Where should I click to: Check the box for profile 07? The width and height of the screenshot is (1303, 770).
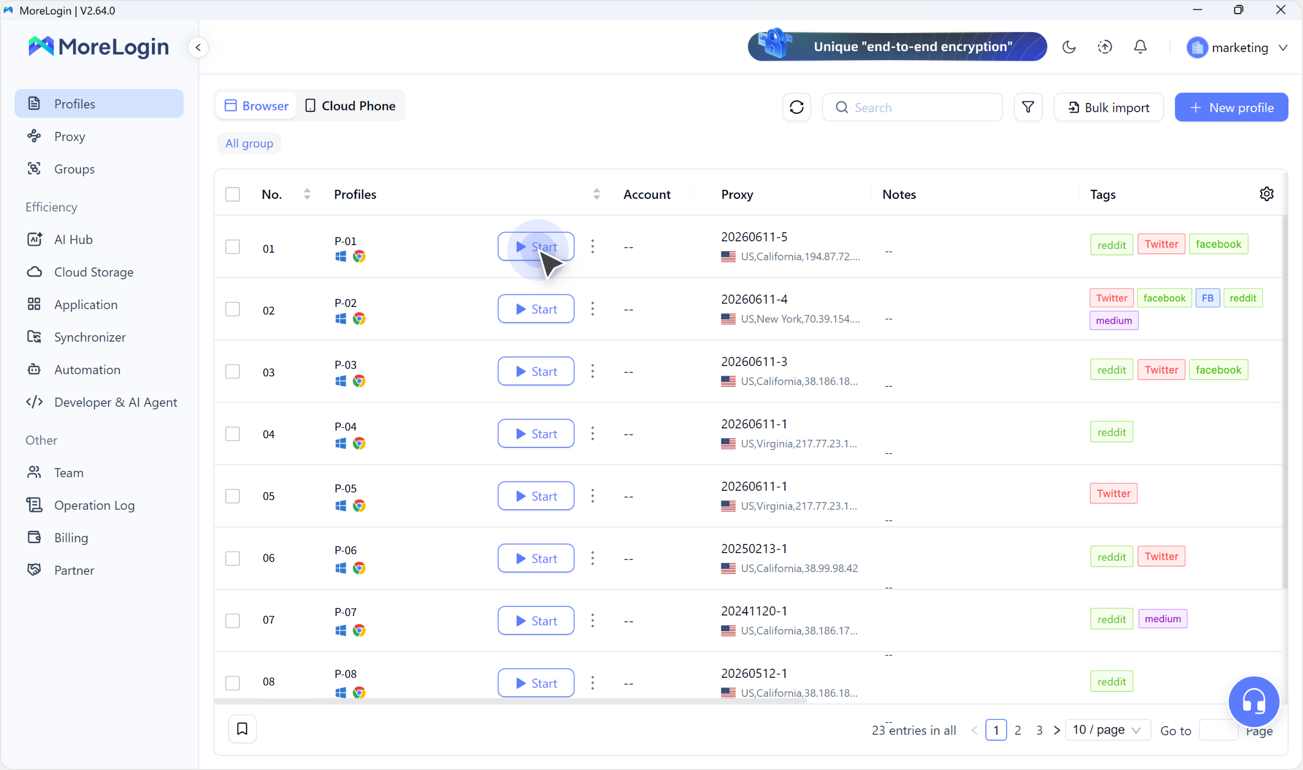tap(232, 621)
